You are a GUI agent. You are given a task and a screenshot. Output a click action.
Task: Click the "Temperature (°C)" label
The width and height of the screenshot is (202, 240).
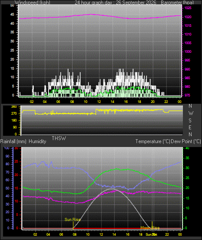point(153,141)
